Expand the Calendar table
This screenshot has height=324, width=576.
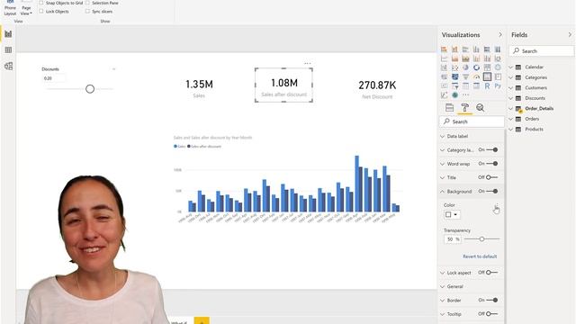510,67
